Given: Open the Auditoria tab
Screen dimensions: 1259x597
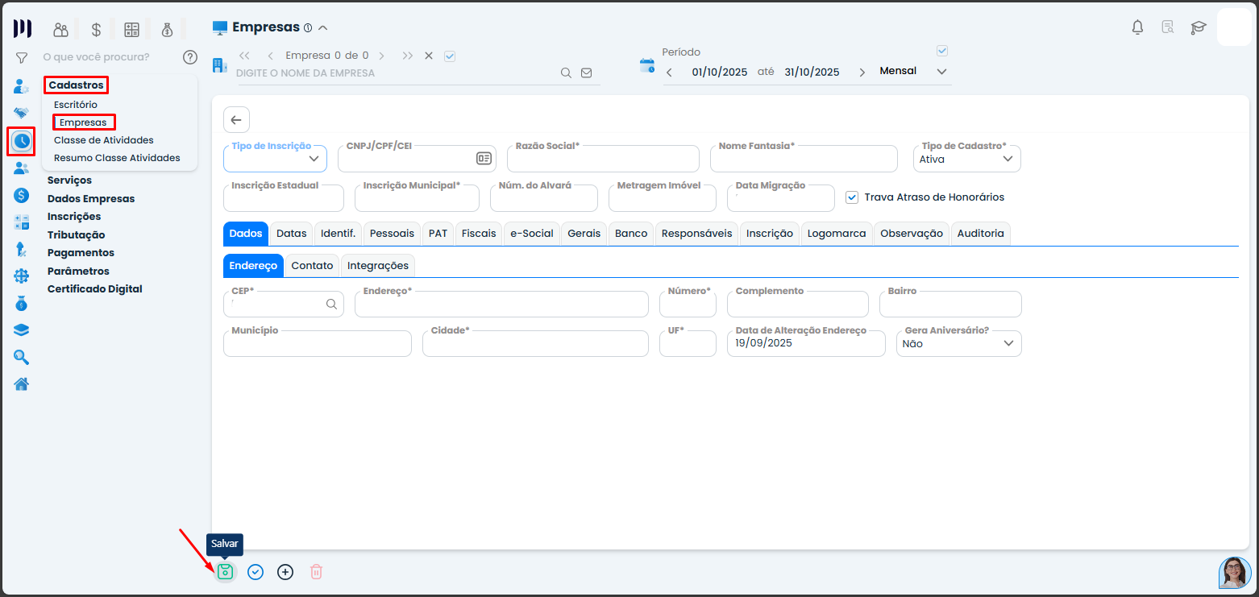Looking at the screenshot, I should click(980, 233).
